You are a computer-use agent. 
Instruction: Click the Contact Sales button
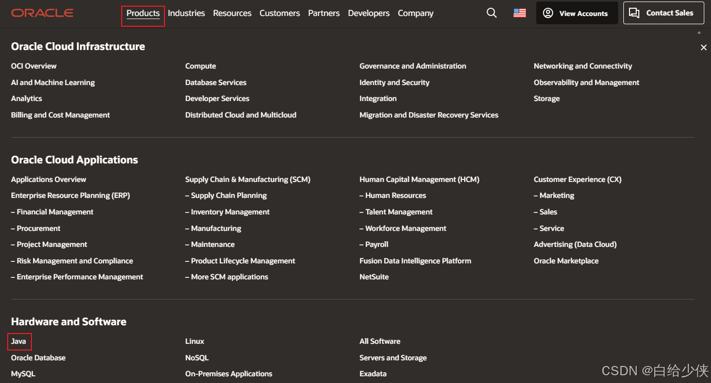click(x=664, y=13)
